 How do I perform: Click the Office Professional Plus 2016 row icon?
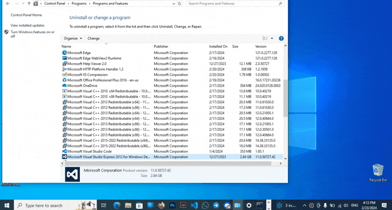tap(64, 80)
